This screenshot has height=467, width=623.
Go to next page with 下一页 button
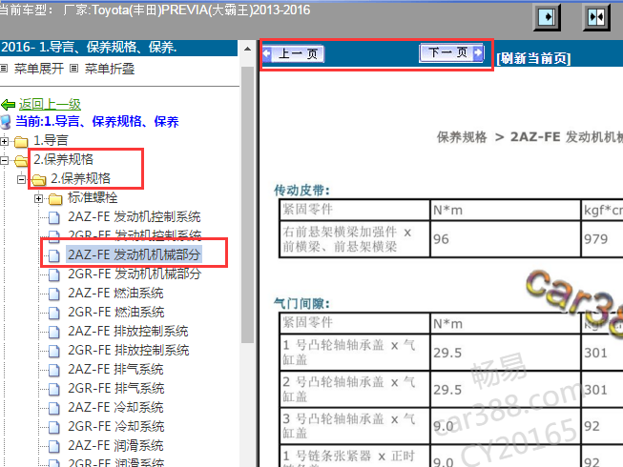coord(452,52)
